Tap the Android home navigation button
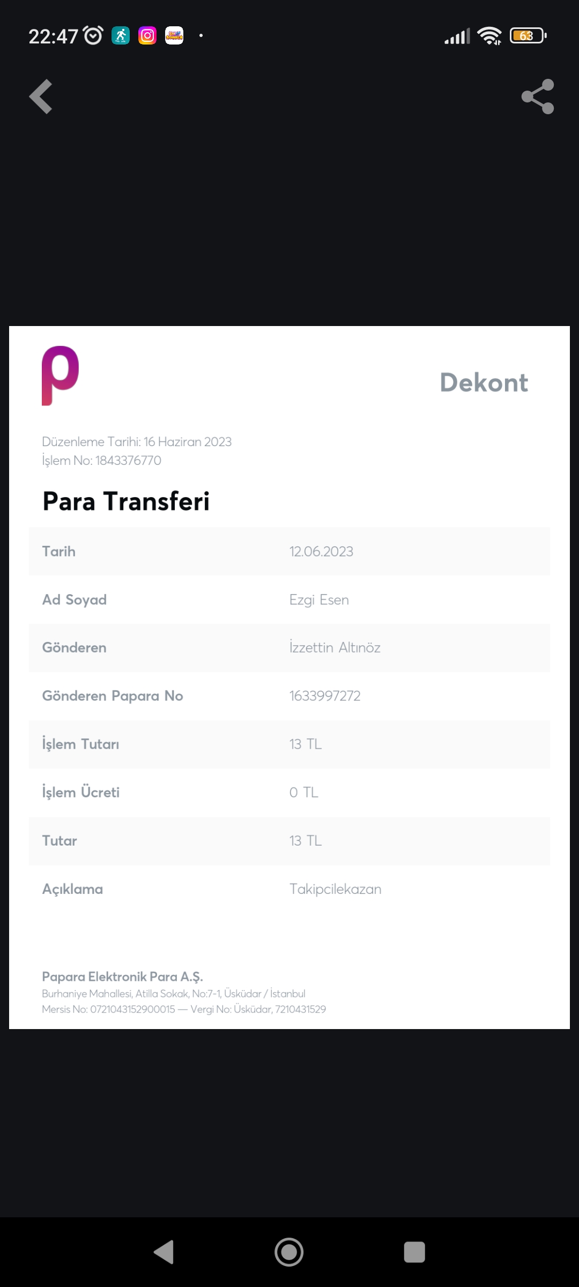579x1287 pixels. click(x=289, y=1252)
